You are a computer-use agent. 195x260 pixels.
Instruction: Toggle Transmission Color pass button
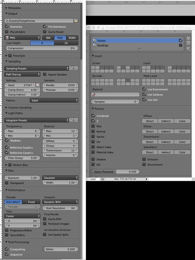point(182,142)
